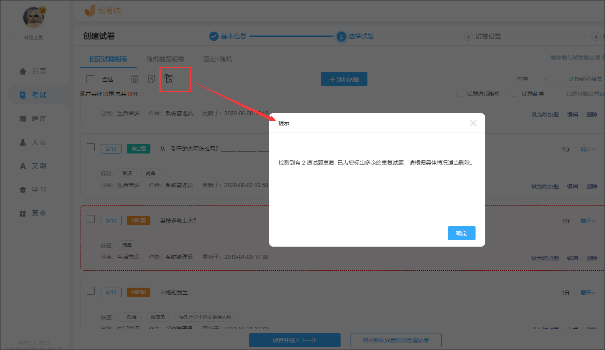Screen dimensions: 605x350
Task: Click the 贼简单 tag
Action: pos(157,317)
